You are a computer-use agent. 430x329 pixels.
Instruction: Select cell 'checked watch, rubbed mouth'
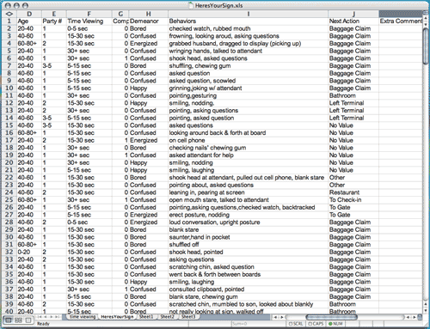coord(249,28)
